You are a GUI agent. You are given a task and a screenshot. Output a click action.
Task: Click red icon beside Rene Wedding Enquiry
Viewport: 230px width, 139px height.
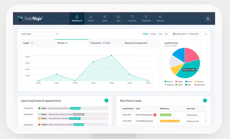click(x=155, y=115)
